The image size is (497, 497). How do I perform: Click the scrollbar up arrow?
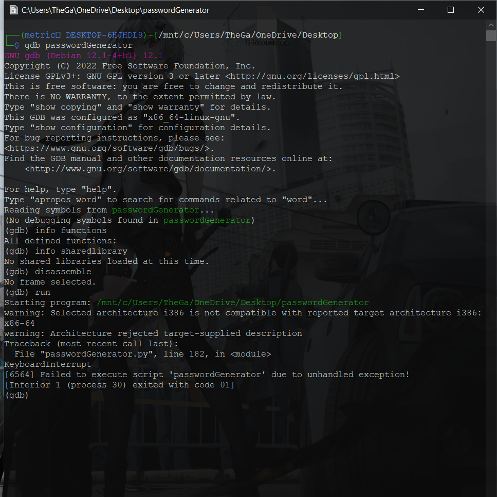click(x=491, y=25)
